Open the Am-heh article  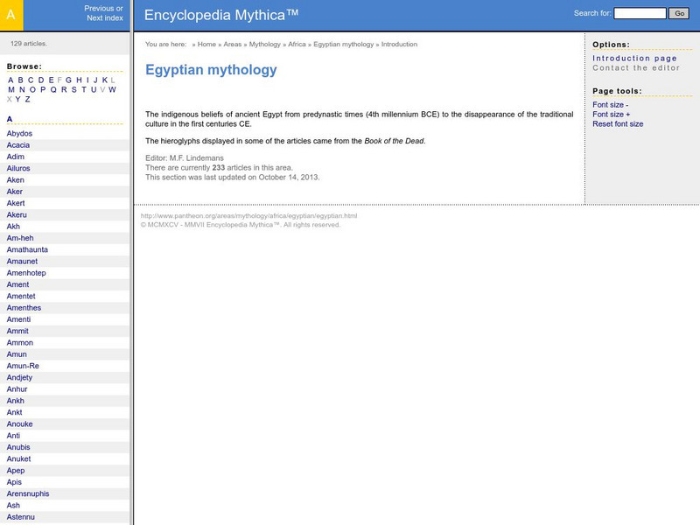pyautogui.click(x=19, y=238)
